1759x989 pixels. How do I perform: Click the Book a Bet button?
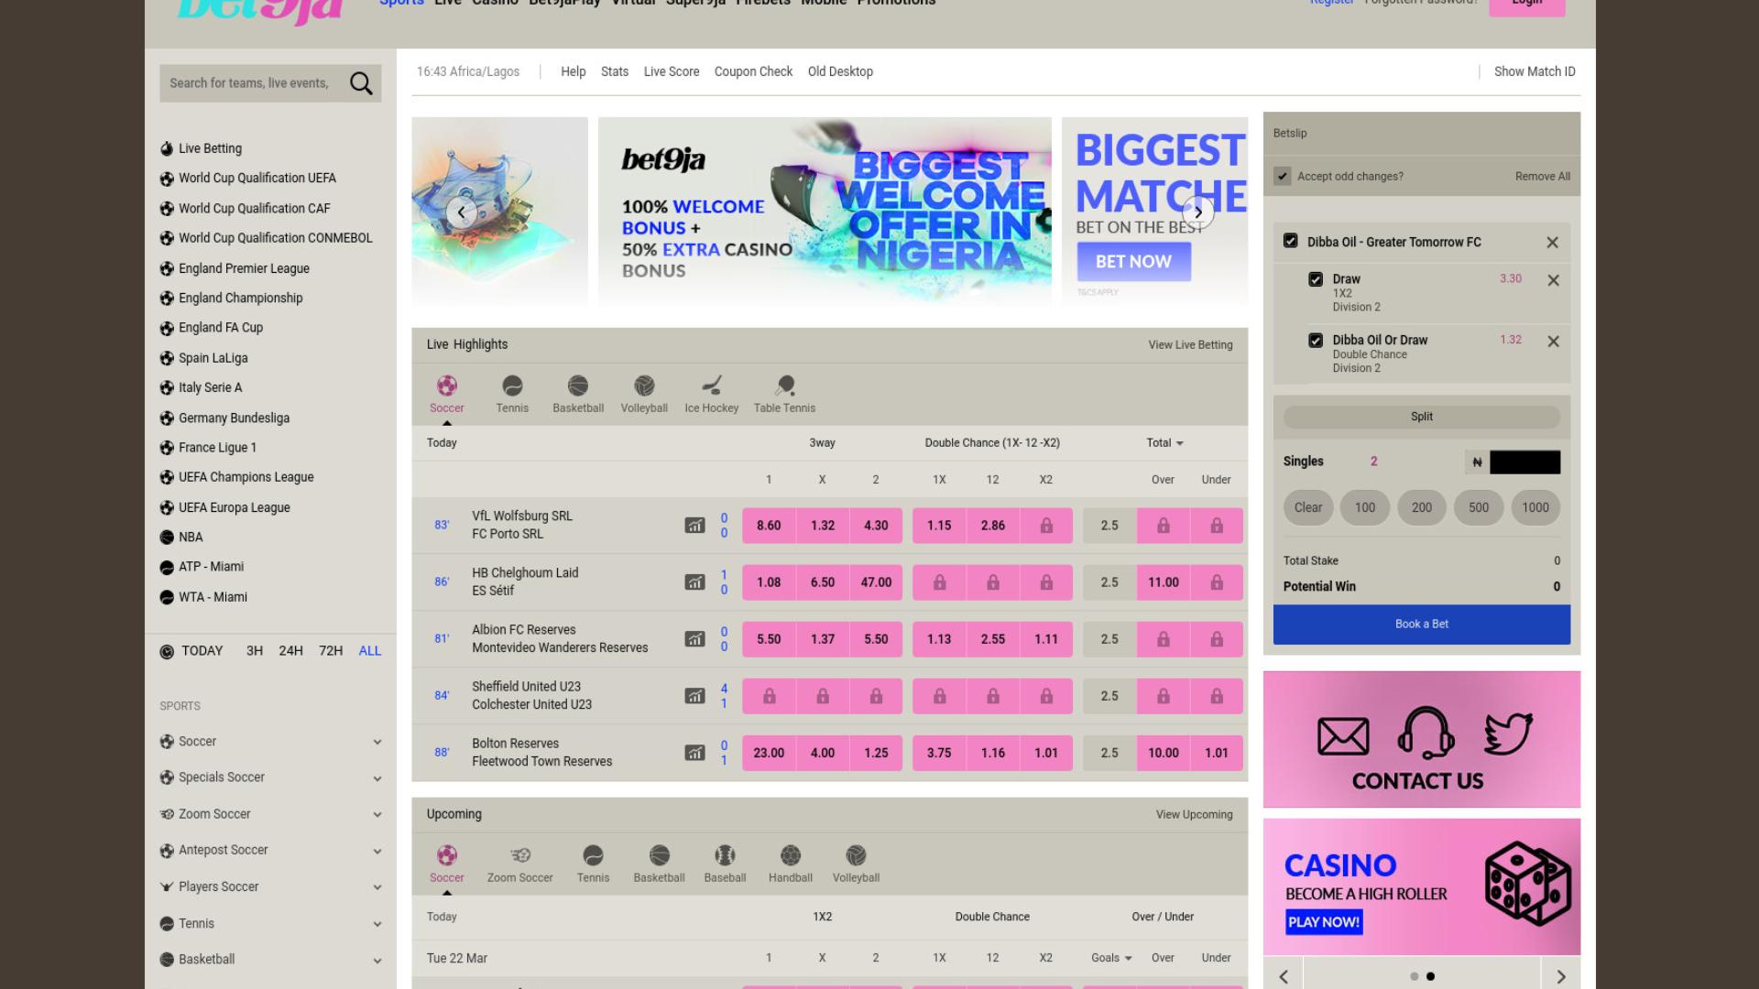pos(1422,625)
